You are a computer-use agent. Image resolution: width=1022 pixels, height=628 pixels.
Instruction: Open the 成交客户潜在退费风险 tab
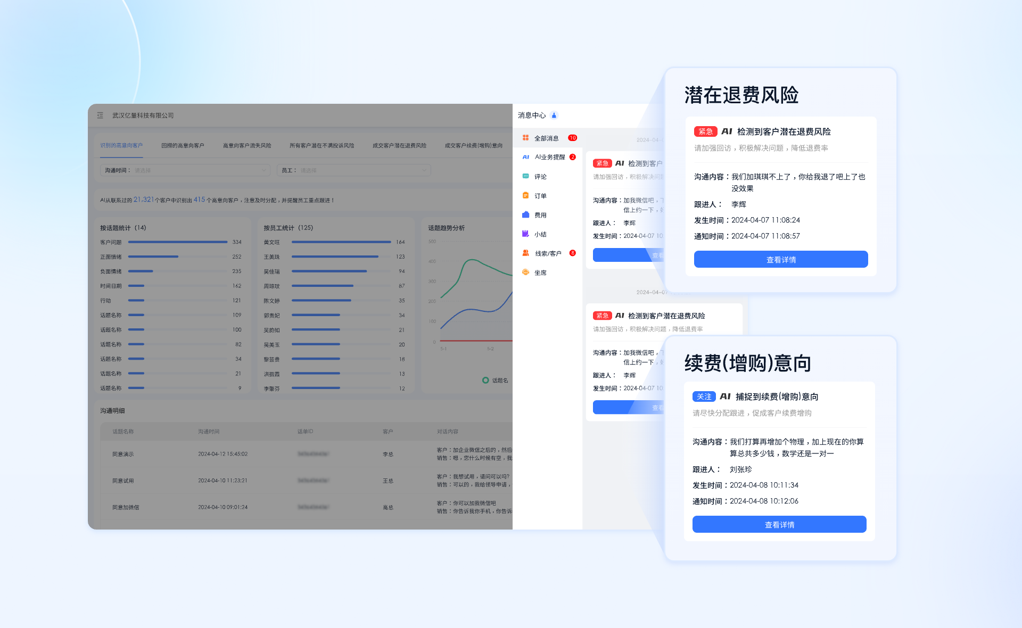[399, 145]
